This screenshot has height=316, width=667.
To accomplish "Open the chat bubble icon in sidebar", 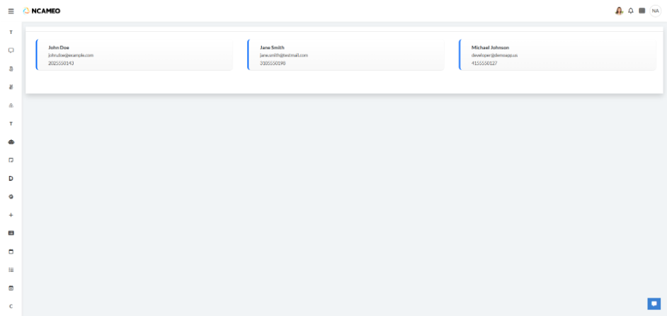I will (11, 50).
